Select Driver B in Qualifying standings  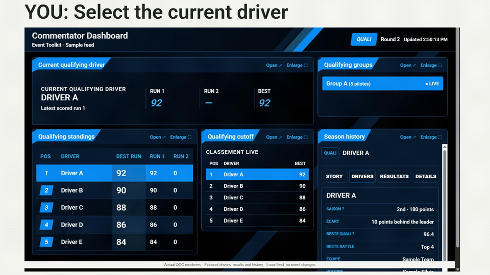pyautogui.click(x=114, y=190)
